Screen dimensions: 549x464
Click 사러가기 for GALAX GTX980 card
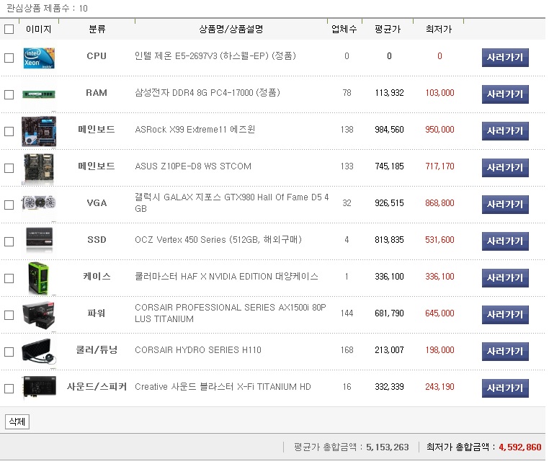coord(505,205)
